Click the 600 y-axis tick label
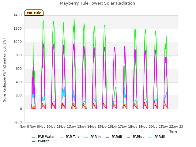Image resolution: width=196 pixels, height=147 pixels. [x=19, y=69]
